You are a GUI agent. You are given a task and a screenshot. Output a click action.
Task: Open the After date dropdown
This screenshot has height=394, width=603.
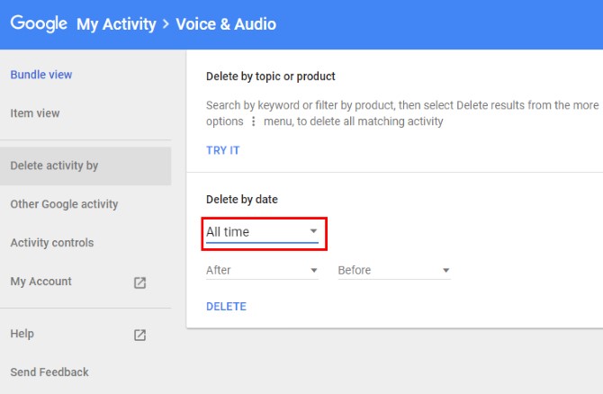point(262,270)
